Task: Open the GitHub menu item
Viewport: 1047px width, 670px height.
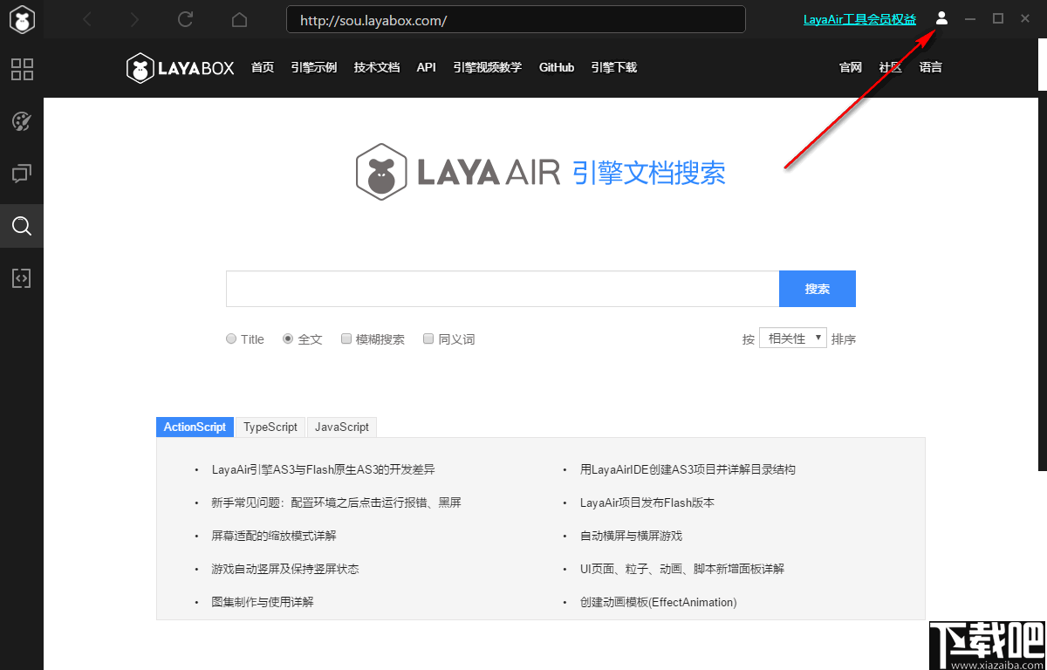Action: 557,67
